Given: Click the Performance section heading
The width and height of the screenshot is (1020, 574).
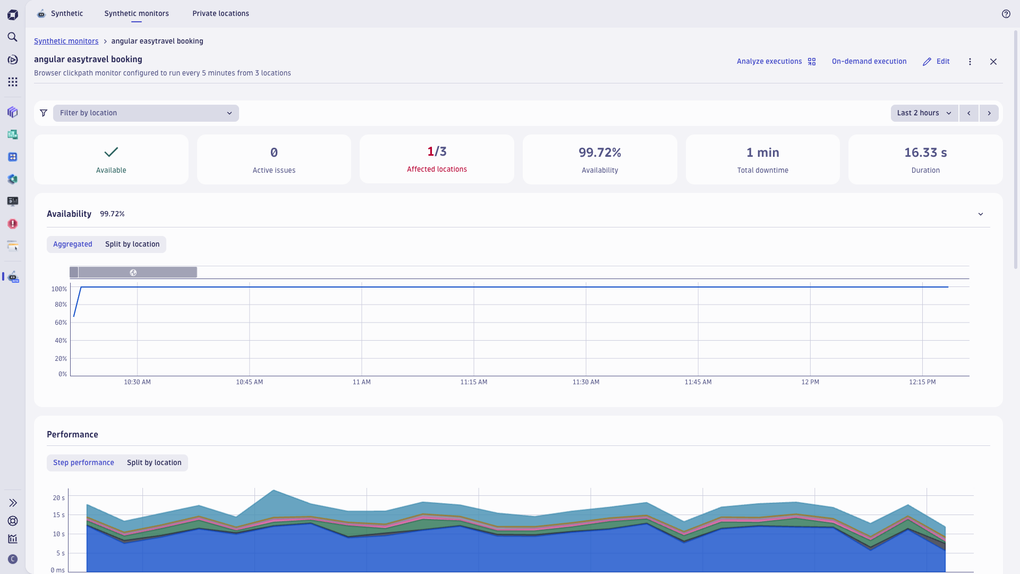Looking at the screenshot, I should tap(72, 435).
